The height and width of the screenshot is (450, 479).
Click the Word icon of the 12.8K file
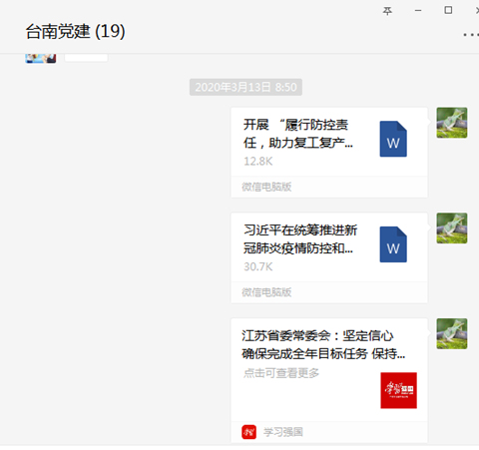coord(393,139)
